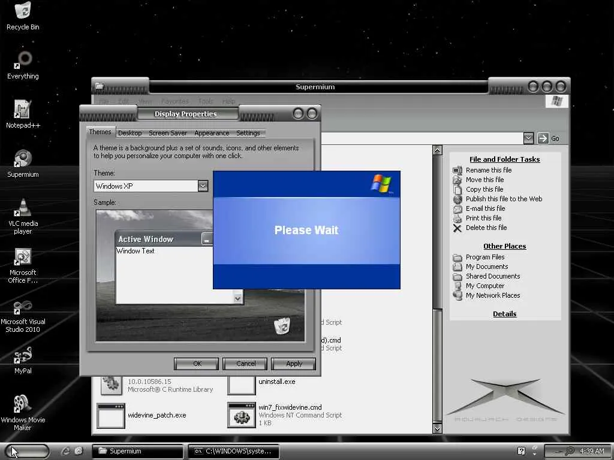This screenshot has width=614, height=460.
Task: Switch to the C:\WINDOWS\syste... command prompt task
Action: (234, 451)
